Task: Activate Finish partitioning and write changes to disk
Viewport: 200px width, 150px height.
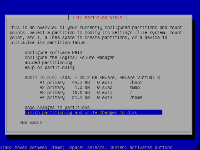Action: point(93,112)
